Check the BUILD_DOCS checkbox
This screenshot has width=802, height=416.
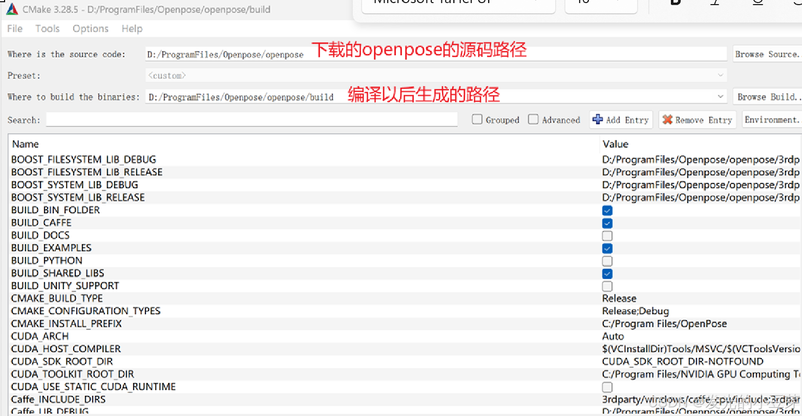(x=607, y=236)
